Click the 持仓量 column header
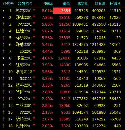The width and height of the screenshot is (125, 130). [x=100, y=4]
